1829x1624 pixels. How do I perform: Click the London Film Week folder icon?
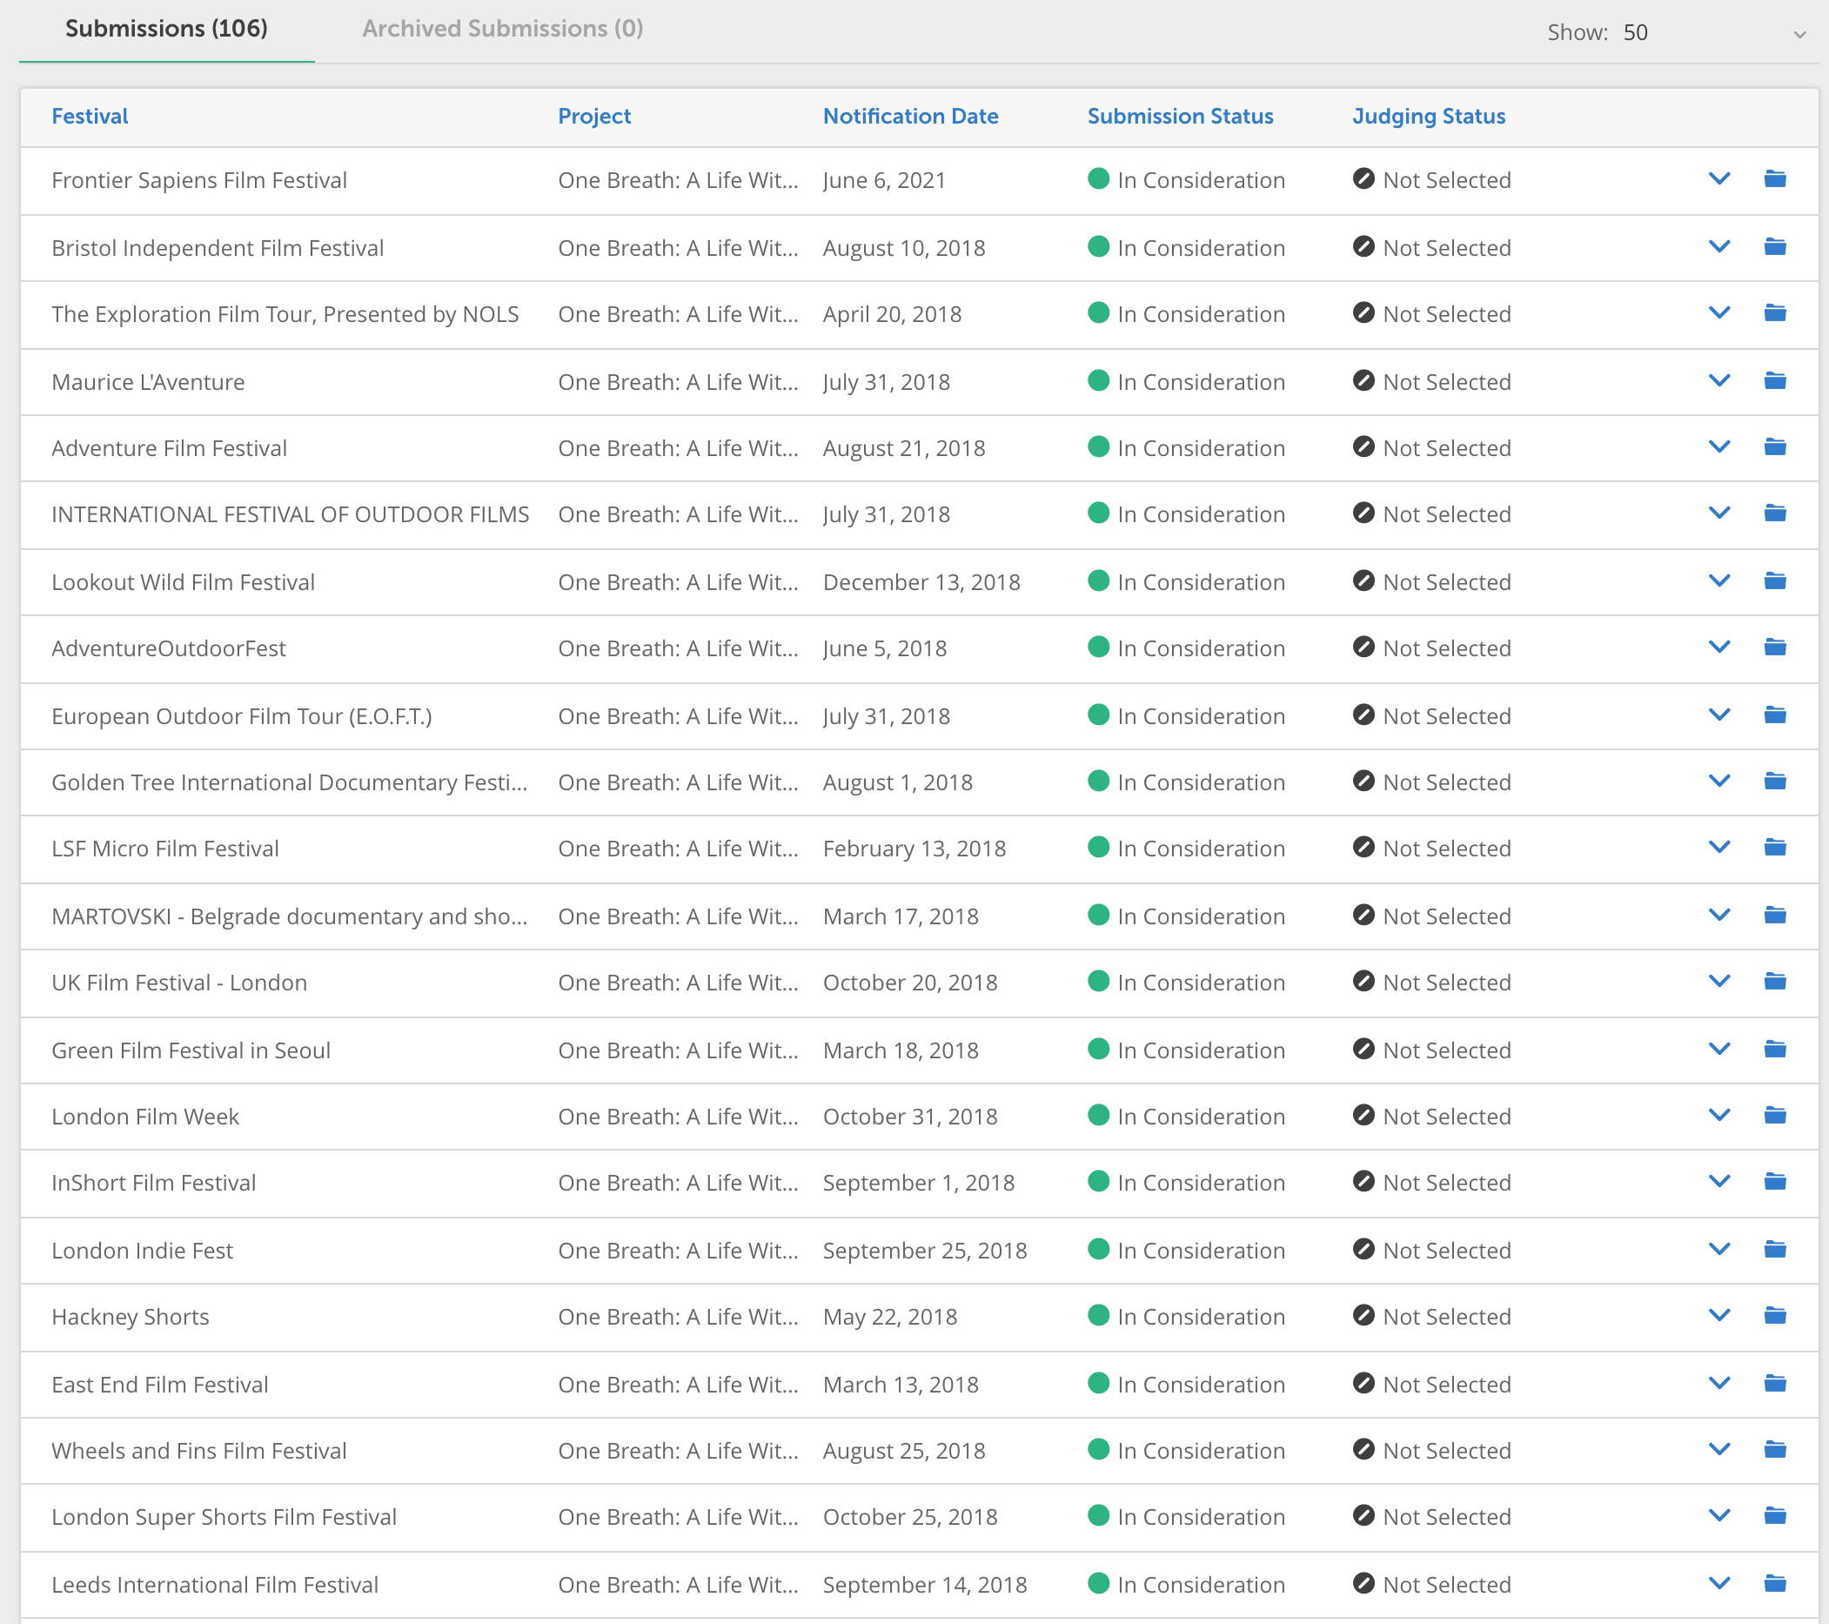[1774, 1116]
